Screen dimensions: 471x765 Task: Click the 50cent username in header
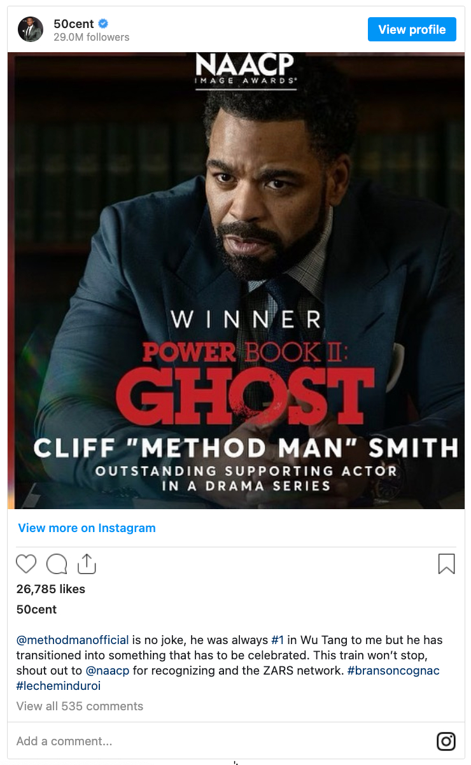[74, 24]
